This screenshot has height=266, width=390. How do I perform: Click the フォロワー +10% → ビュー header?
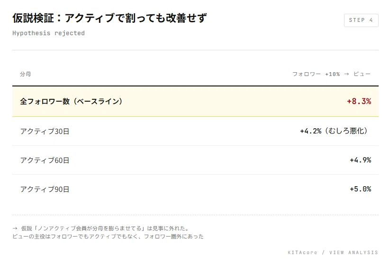click(332, 74)
